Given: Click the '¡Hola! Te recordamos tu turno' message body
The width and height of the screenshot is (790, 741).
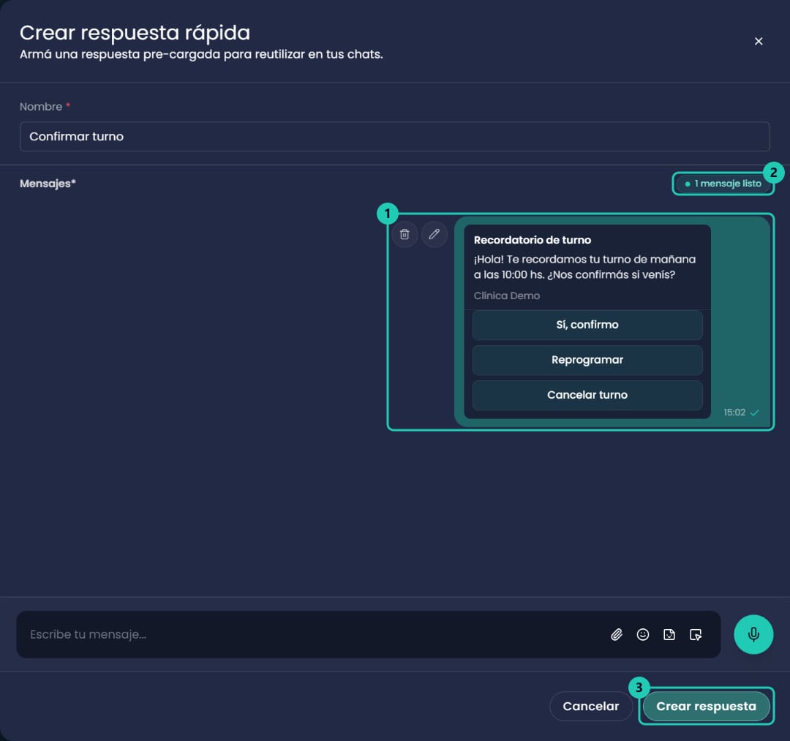Looking at the screenshot, I should tap(584, 267).
